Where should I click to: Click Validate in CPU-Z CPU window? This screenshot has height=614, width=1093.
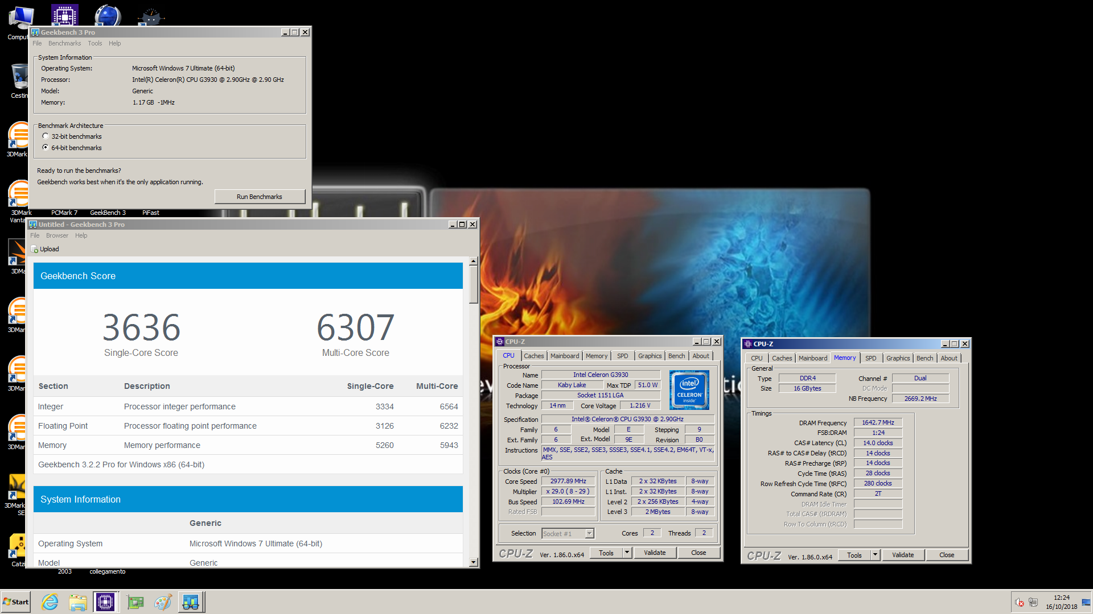(x=655, y=553)
